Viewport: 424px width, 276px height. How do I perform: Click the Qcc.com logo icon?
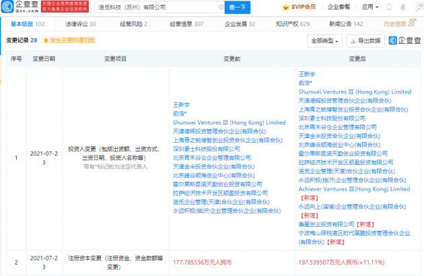coord(7,7)
